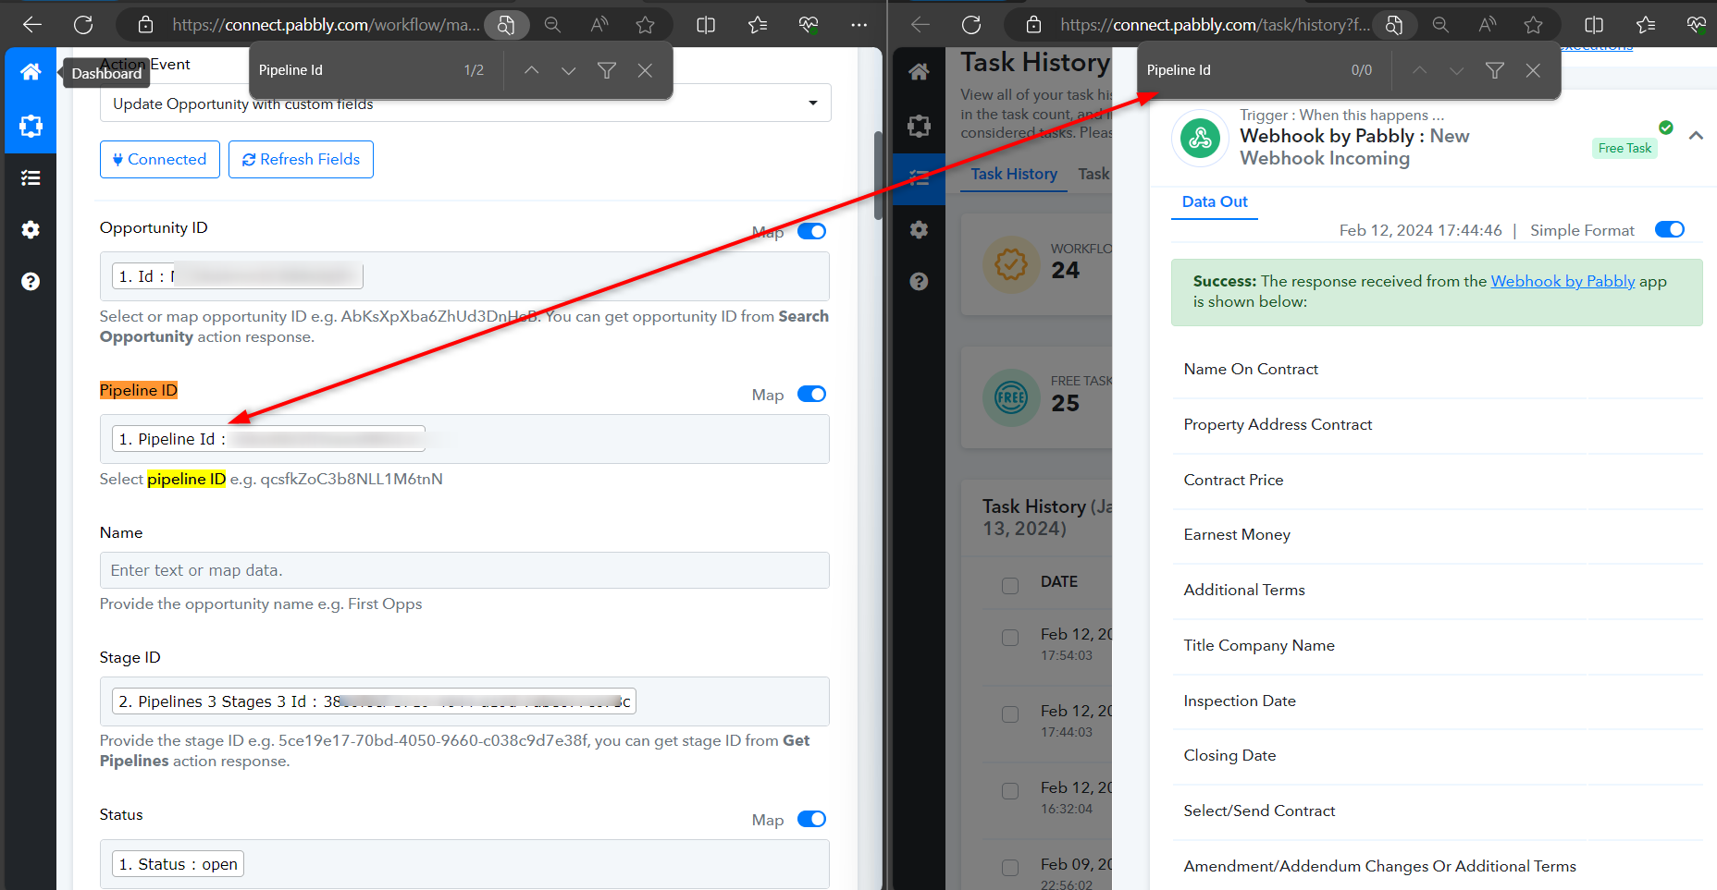1717x890 pixels.
Task: Click the Stage ID input field
Action: coord(464,701)
